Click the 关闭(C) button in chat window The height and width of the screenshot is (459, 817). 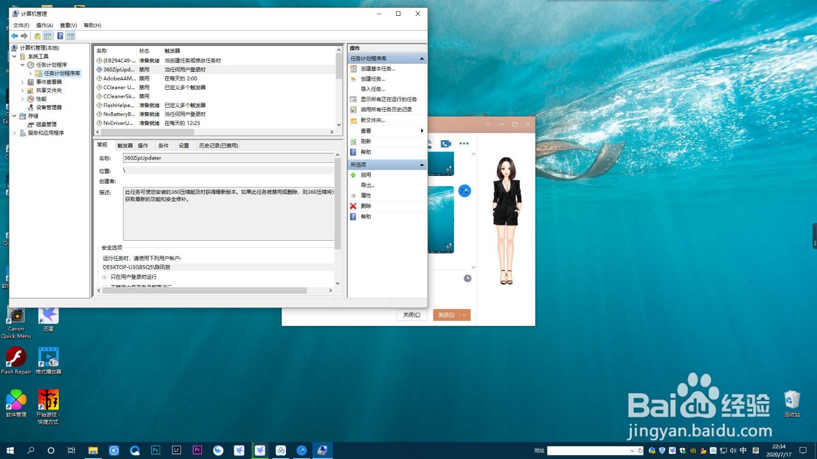(x=412, y=315)
